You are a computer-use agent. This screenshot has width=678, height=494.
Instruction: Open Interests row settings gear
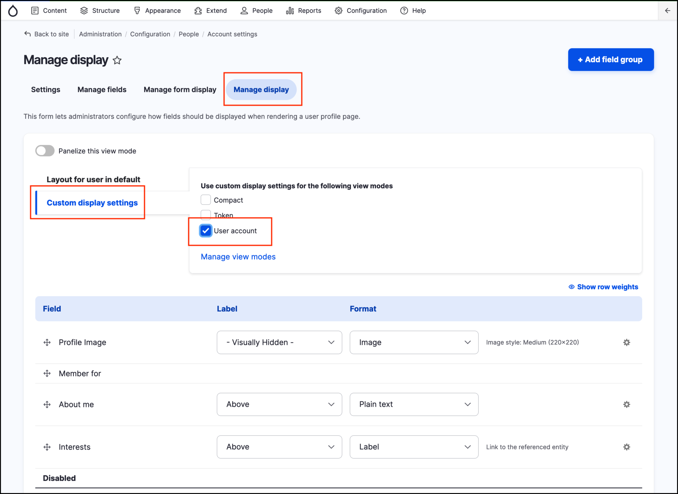click(627, 447)
